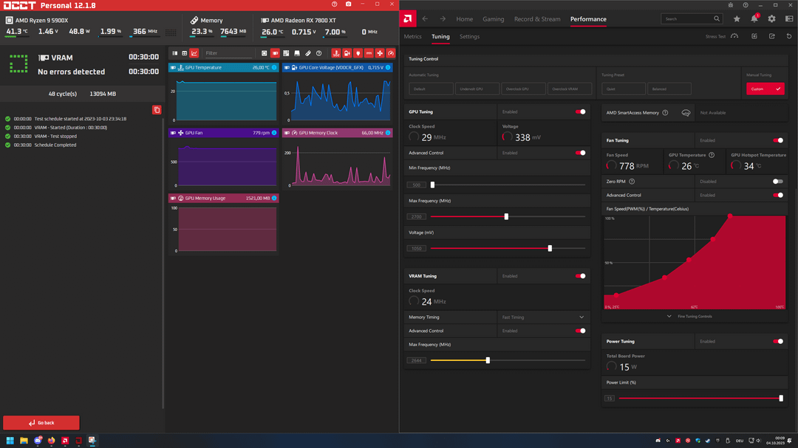Toggle the fan sensor filter icon
798x448 pixels.
pyautogui.click(x=380, y=53)
